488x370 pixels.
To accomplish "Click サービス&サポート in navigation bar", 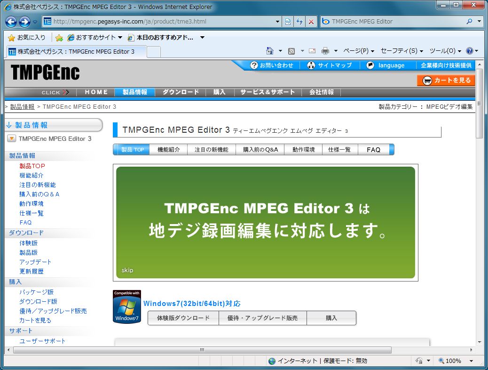I will click(268, 92).
